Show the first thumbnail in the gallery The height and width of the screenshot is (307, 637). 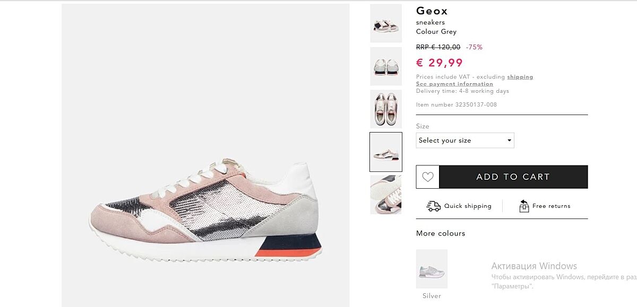(386, 23)
